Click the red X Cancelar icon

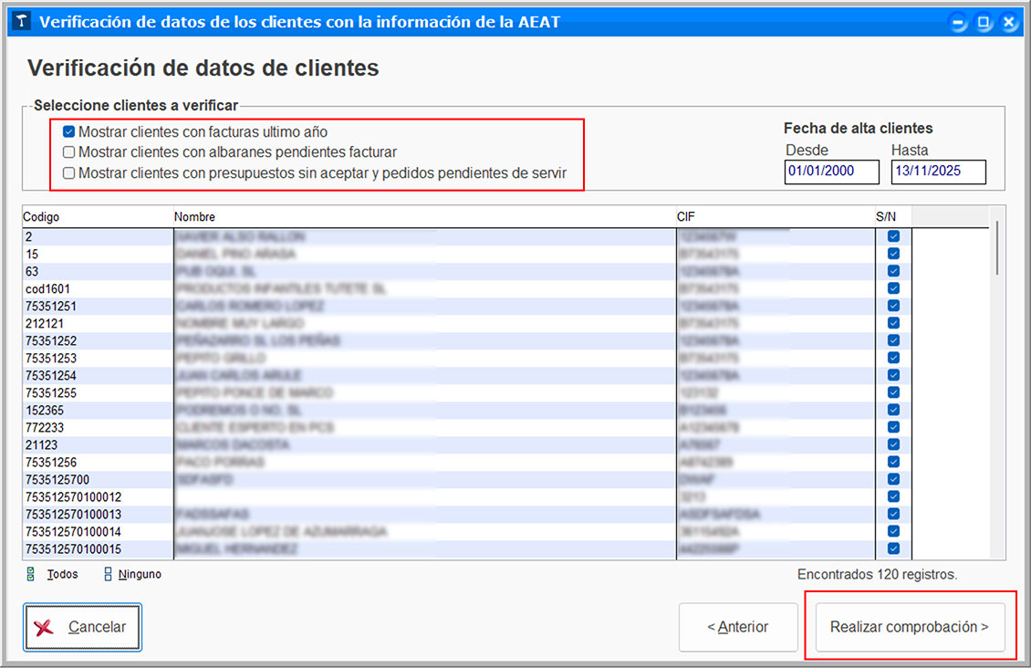44,627
